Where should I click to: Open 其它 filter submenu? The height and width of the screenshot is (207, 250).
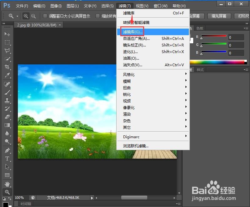[153, 128]
